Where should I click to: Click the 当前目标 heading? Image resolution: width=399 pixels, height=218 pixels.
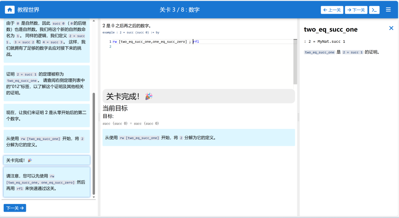(115, 108)
